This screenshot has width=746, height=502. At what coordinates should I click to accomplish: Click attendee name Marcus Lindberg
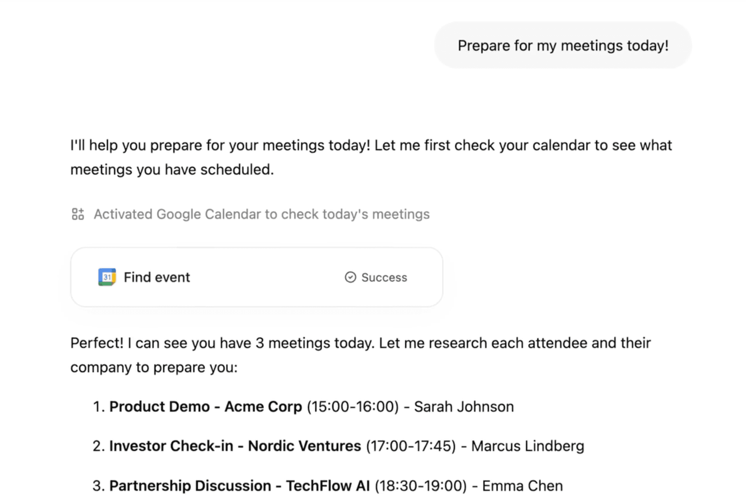527,446
